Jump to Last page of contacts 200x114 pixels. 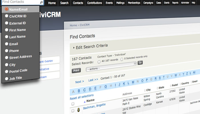click(x=93, y=80)
